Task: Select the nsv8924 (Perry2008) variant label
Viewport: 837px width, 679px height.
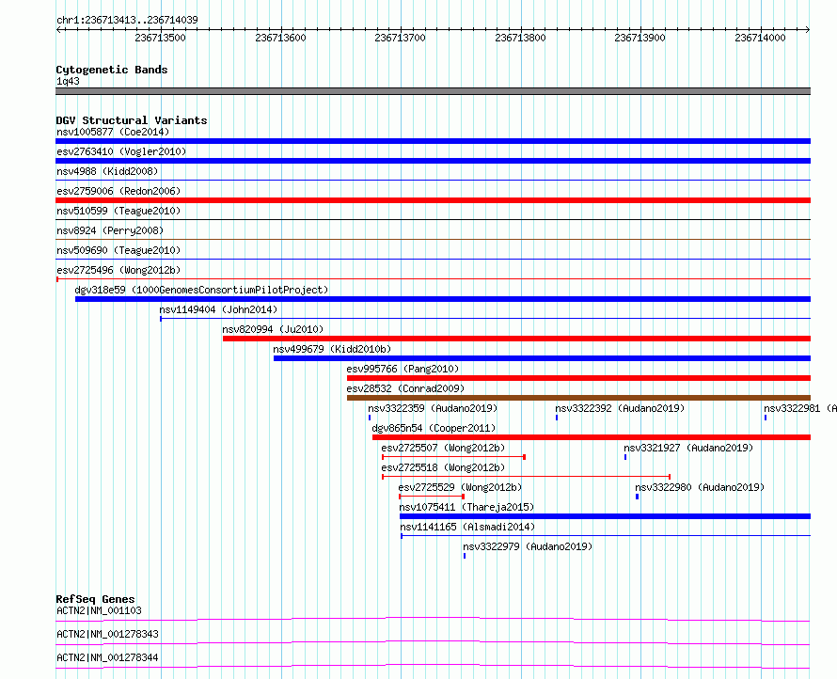Action: 110,230
